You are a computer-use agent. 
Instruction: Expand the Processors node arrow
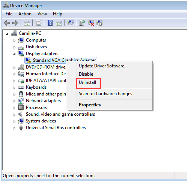click(14, 108)
